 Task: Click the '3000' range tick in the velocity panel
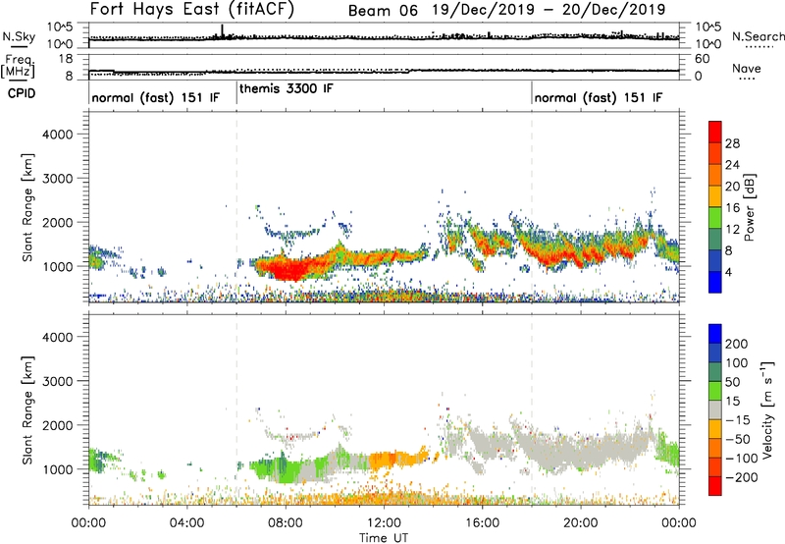(x=58, y=381)
